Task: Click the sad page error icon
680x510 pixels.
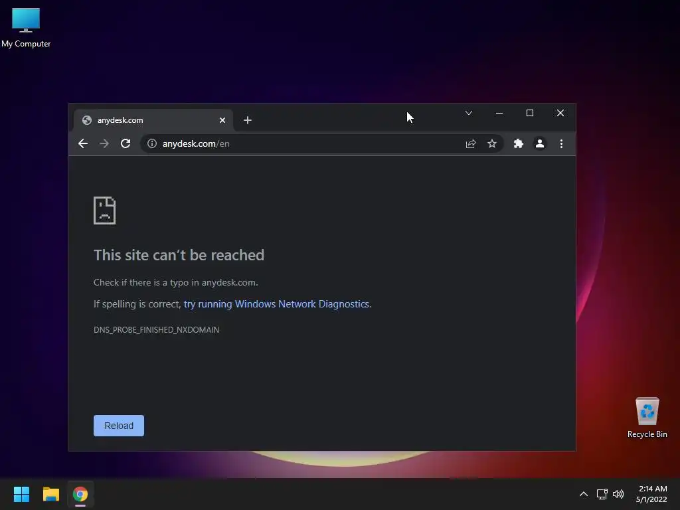Action: point(104,211)
